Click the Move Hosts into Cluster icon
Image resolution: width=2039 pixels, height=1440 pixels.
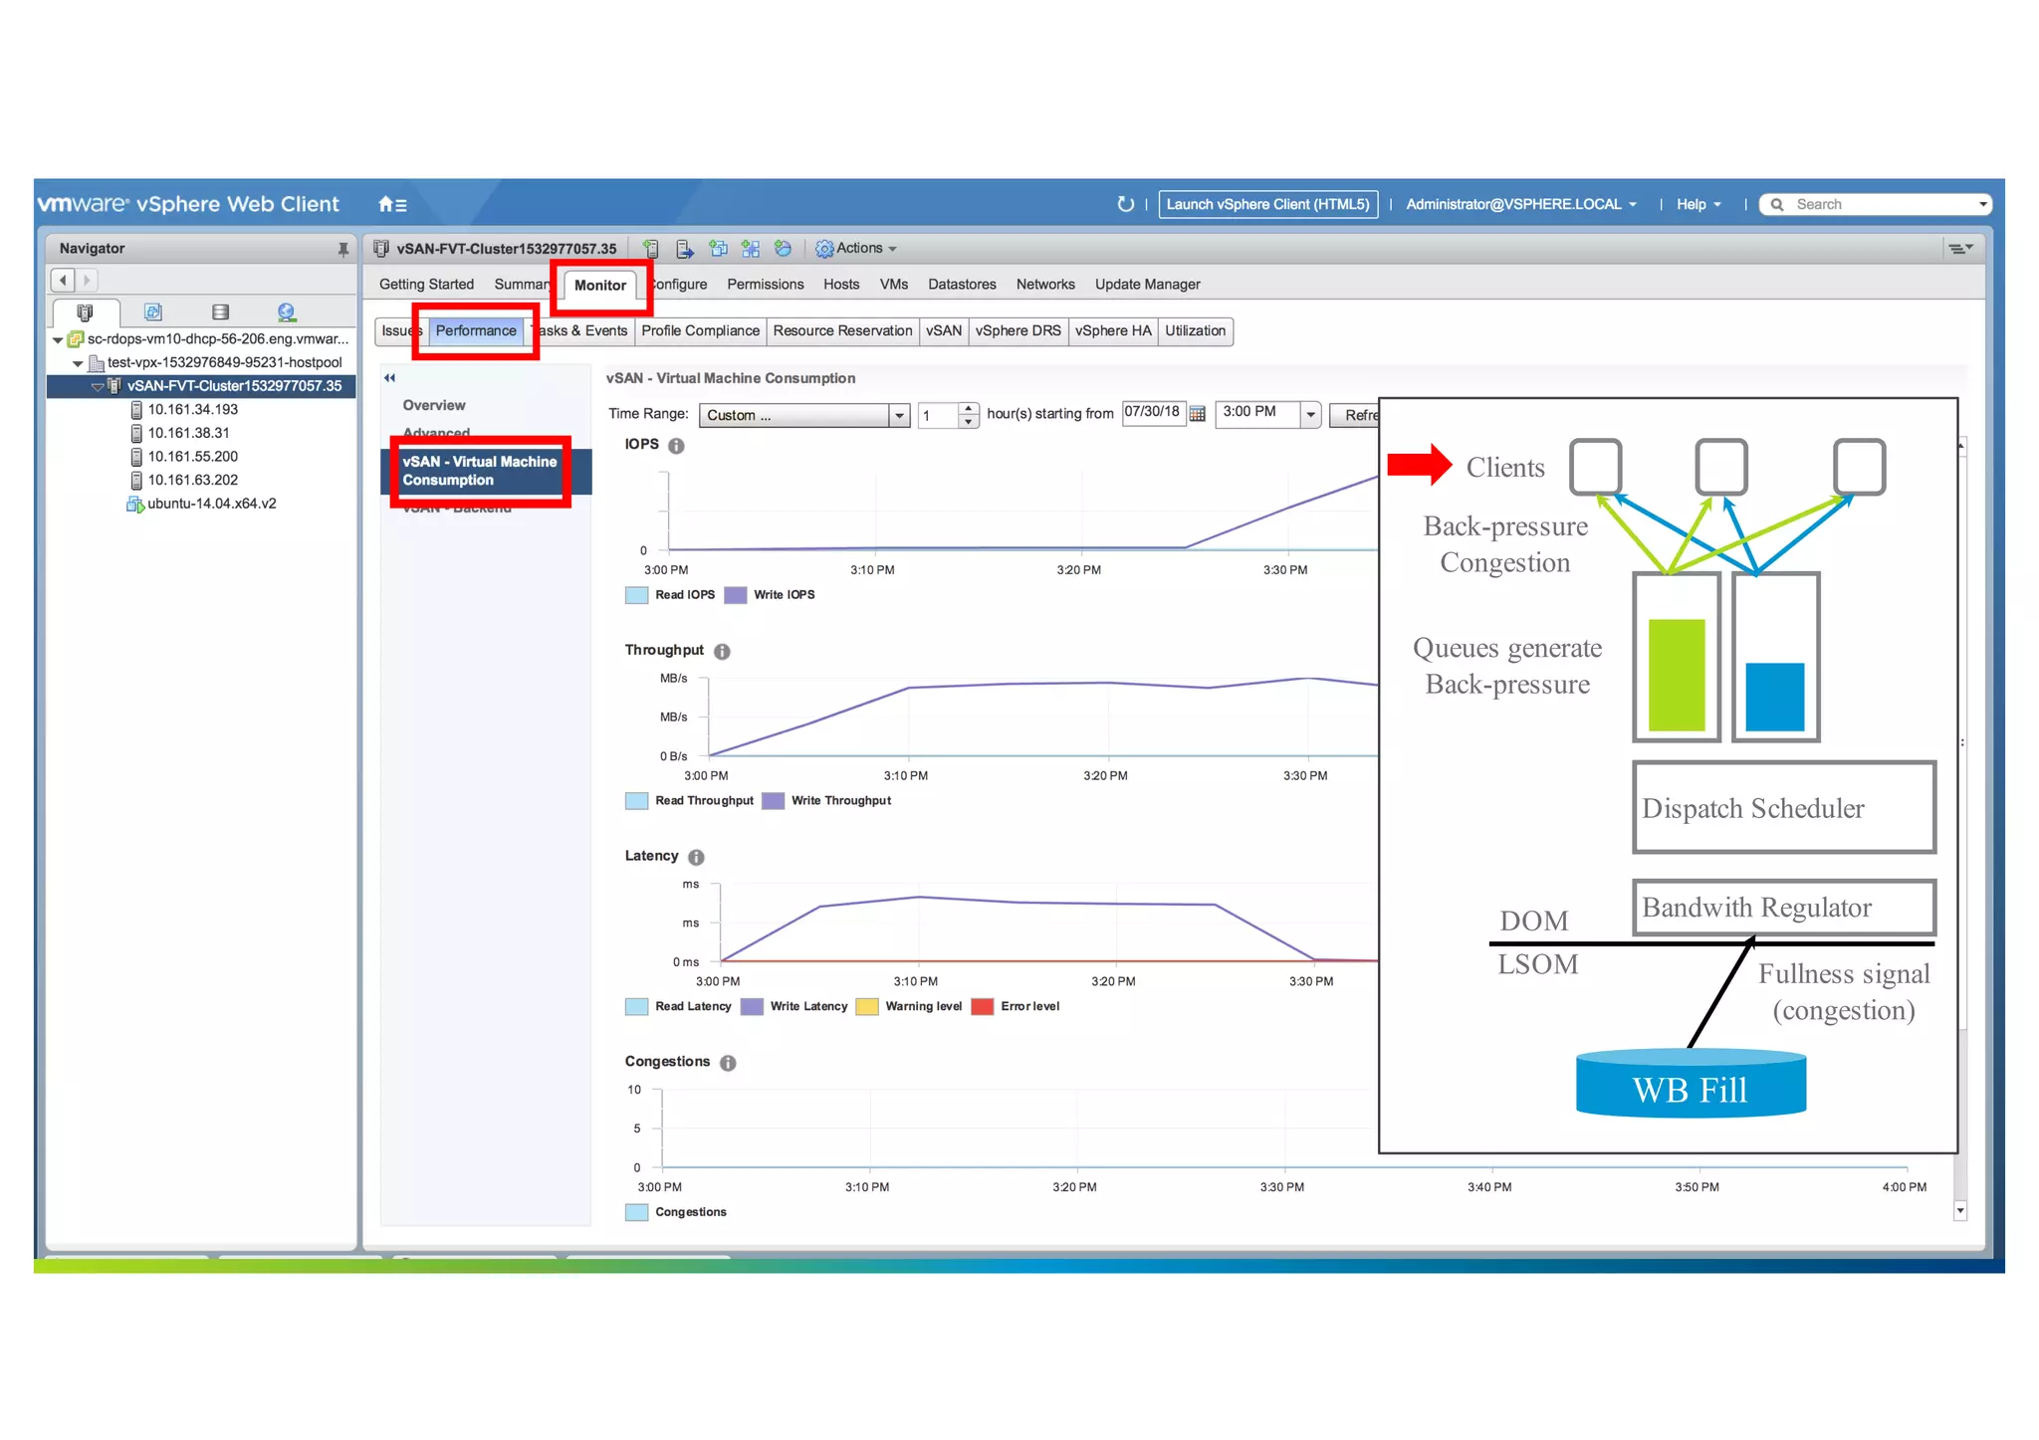(684, 249)
